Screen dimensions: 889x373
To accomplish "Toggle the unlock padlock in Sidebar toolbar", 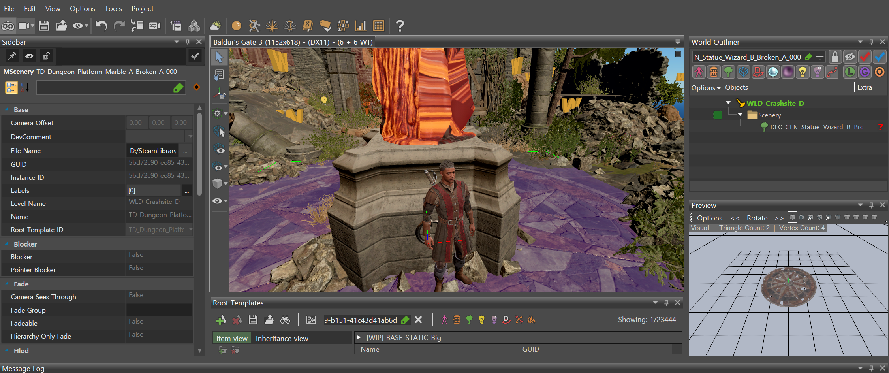I will 46,56.
